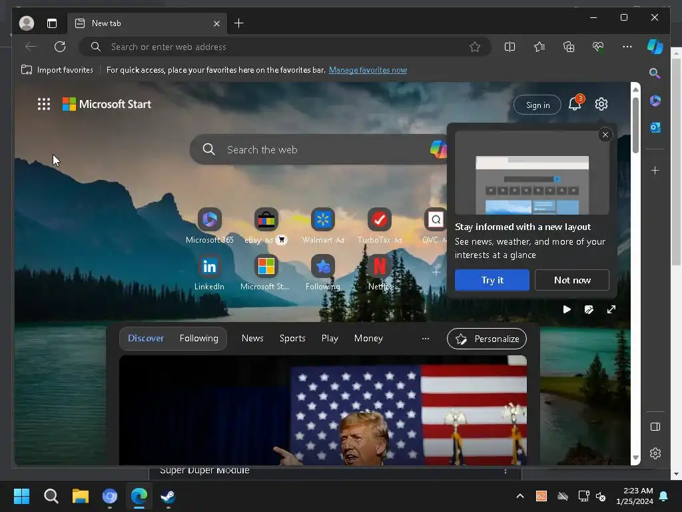Open Browser essentials heart icon
Image resolution: width=682 pixels, height=512 pixels.
[x=598, y=47]
